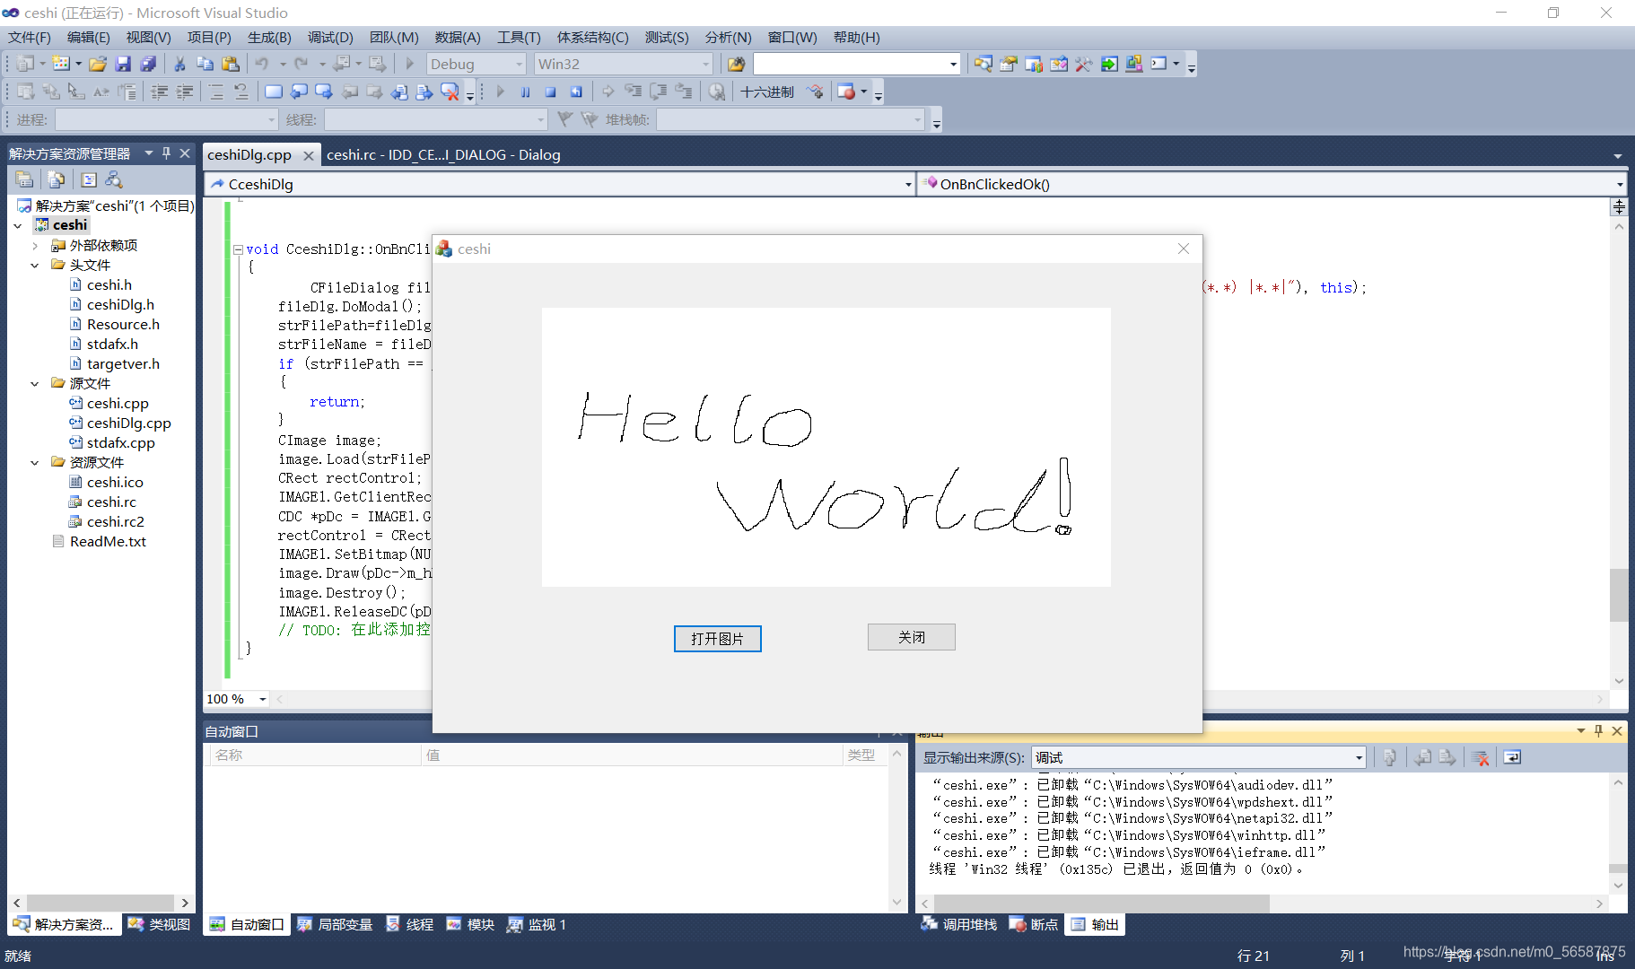Click the Step Over debug icon
The image size is (1635, 969).
[x=658, y=92]
